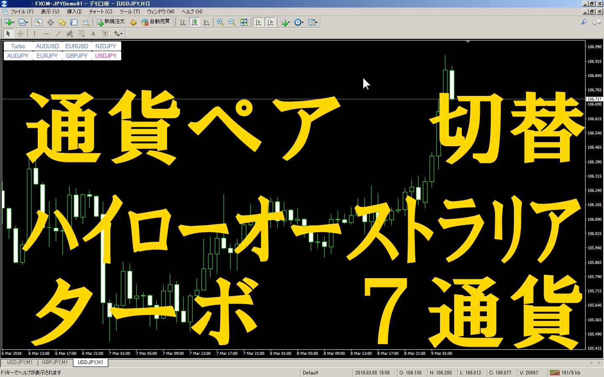
Task: Open the ツール (T) menu
Action: coord(130,12)
